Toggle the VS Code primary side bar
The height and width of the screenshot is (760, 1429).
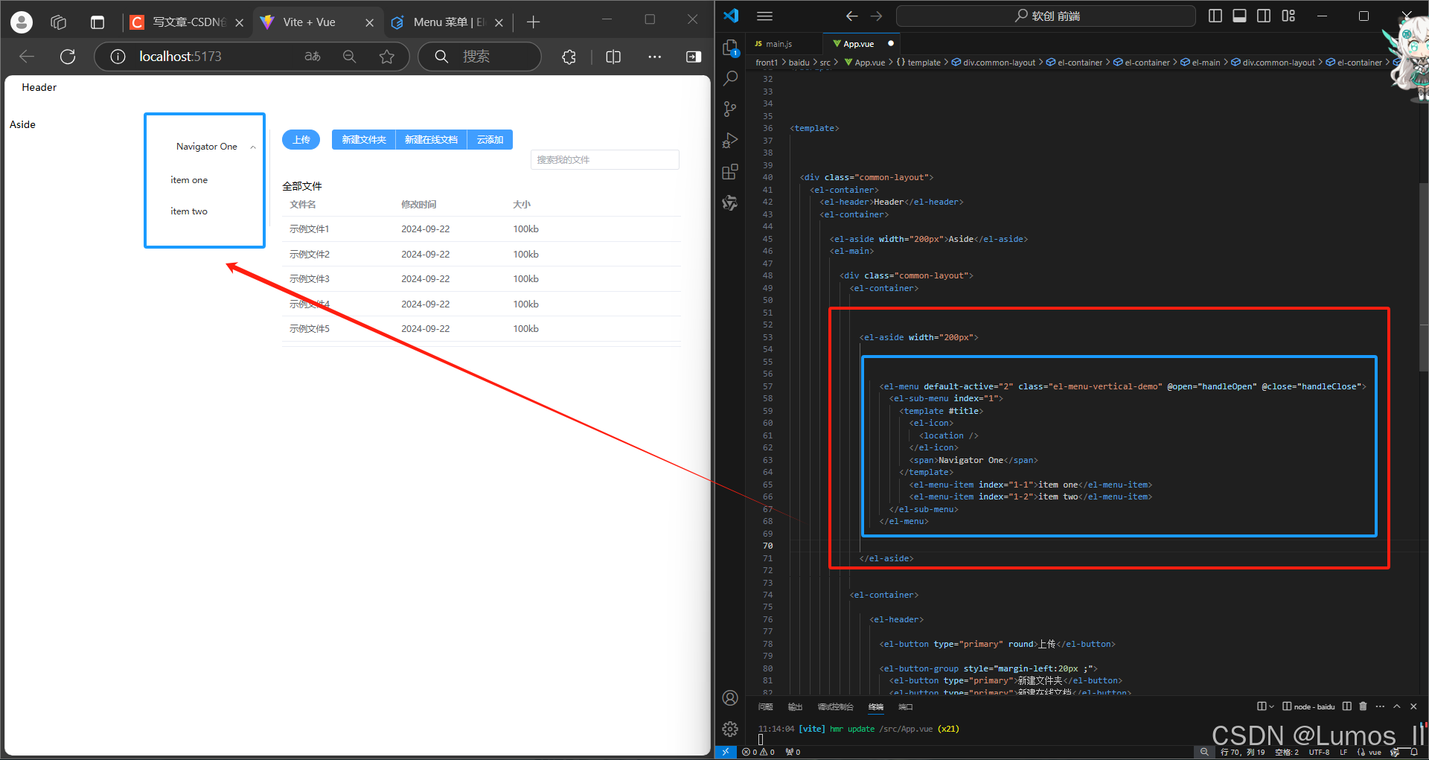click(1215, 16)
